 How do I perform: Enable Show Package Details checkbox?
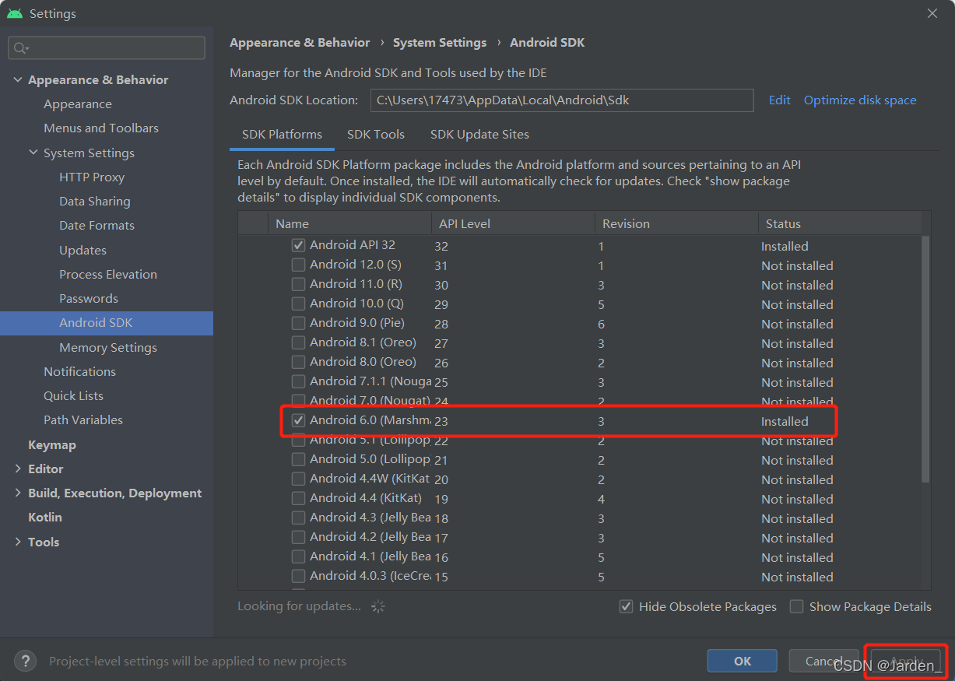click(x=796, y=606)
